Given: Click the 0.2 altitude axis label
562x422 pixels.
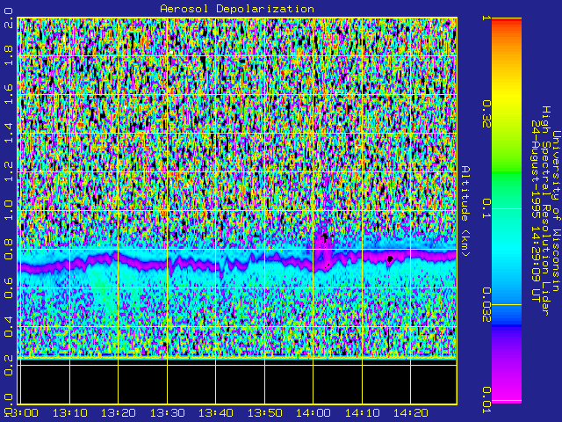Looking at the screenshot, I should tap(8, 365).
